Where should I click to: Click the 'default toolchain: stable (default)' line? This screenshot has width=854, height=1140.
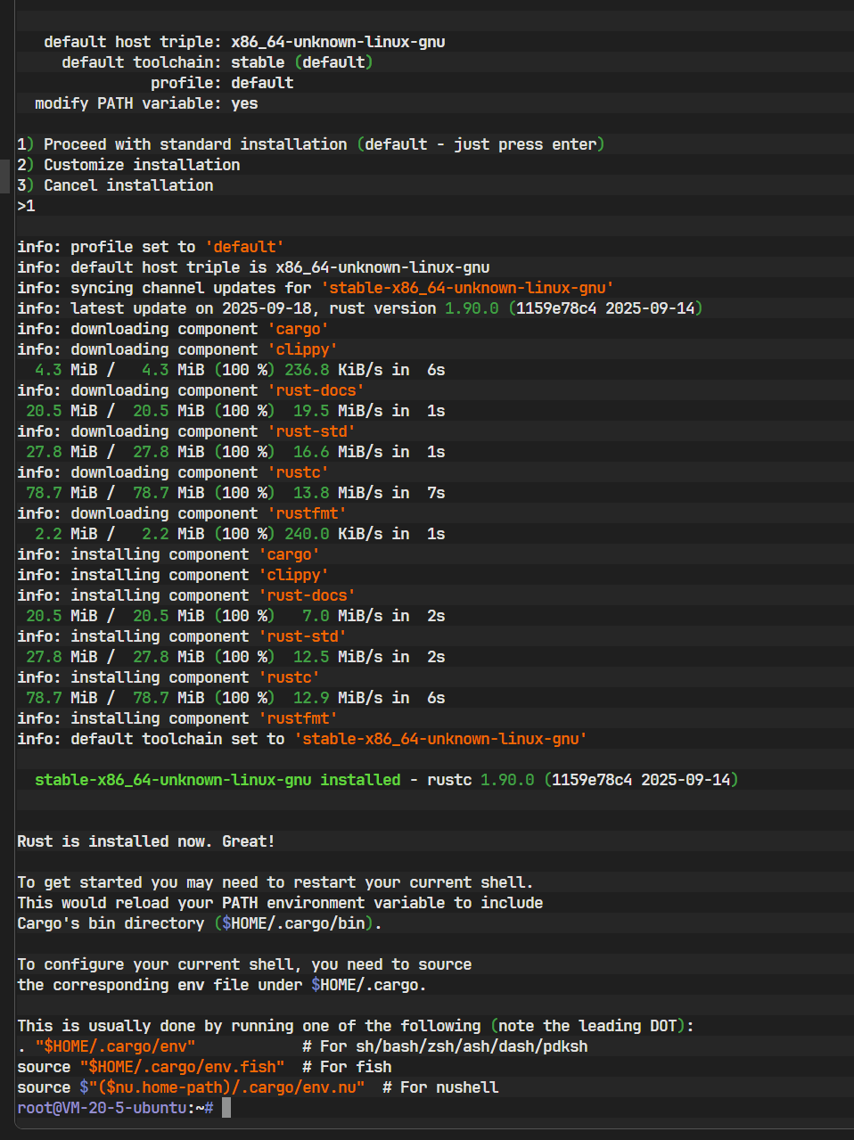218,62
